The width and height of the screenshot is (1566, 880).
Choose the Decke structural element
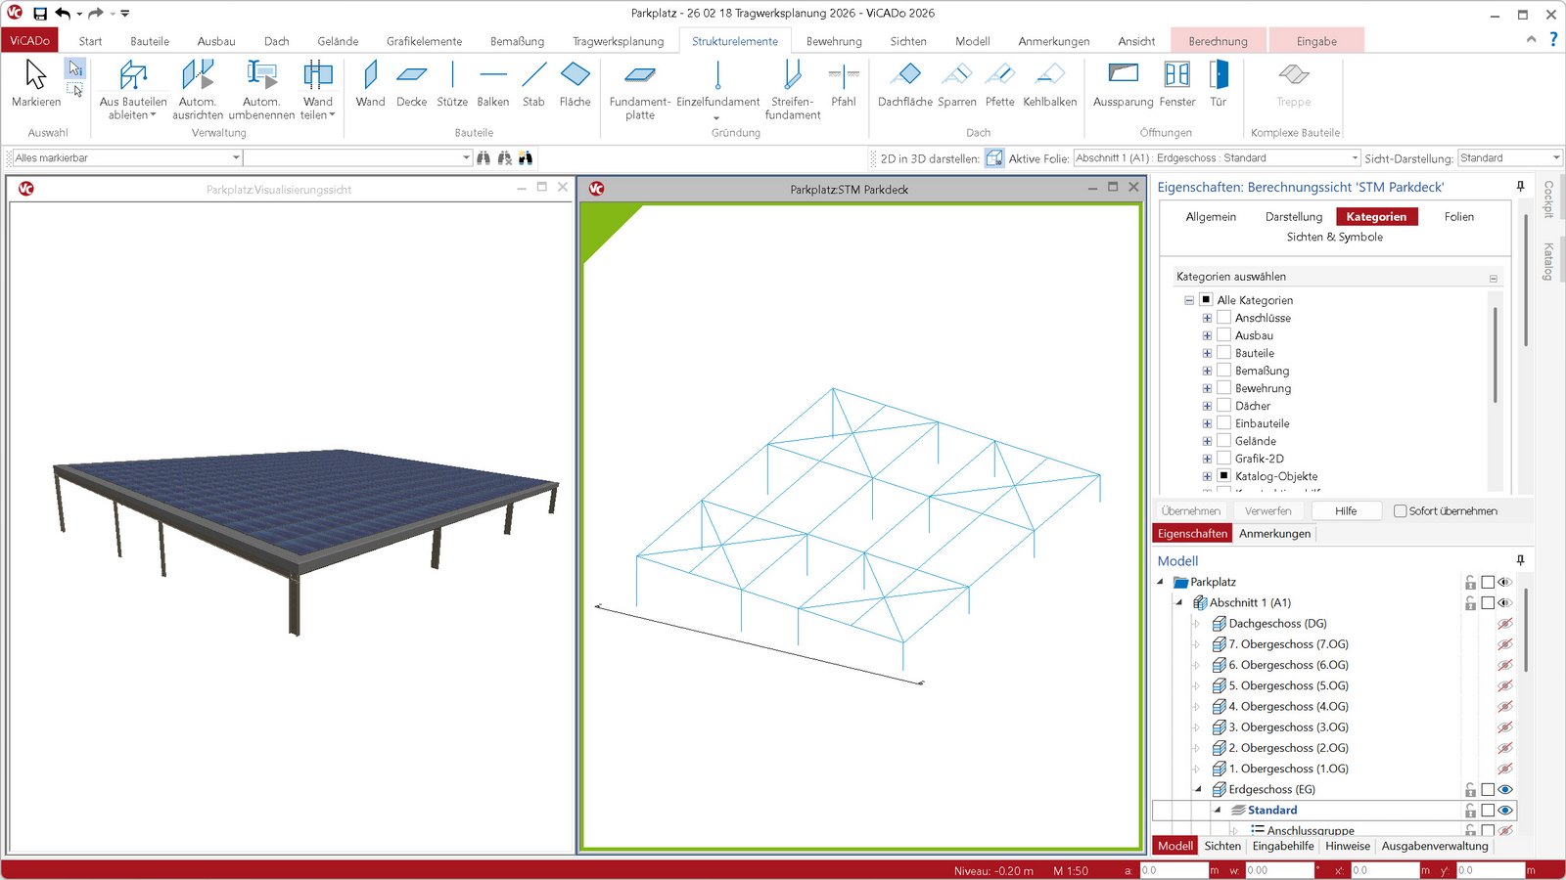(411, 83)
